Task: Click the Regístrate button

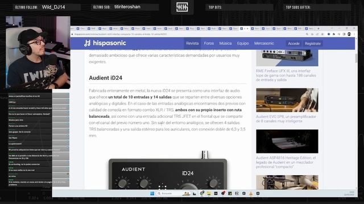Action: click(x=313, y=44)
